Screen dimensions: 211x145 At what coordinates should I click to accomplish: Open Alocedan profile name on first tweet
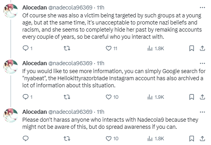[x=35, y=8]
